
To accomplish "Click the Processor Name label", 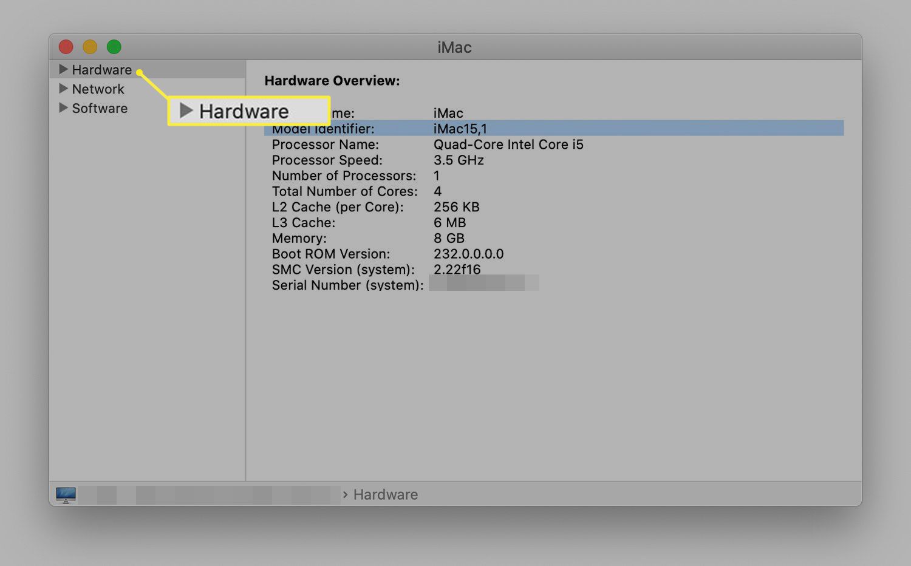I will point(326,145).
